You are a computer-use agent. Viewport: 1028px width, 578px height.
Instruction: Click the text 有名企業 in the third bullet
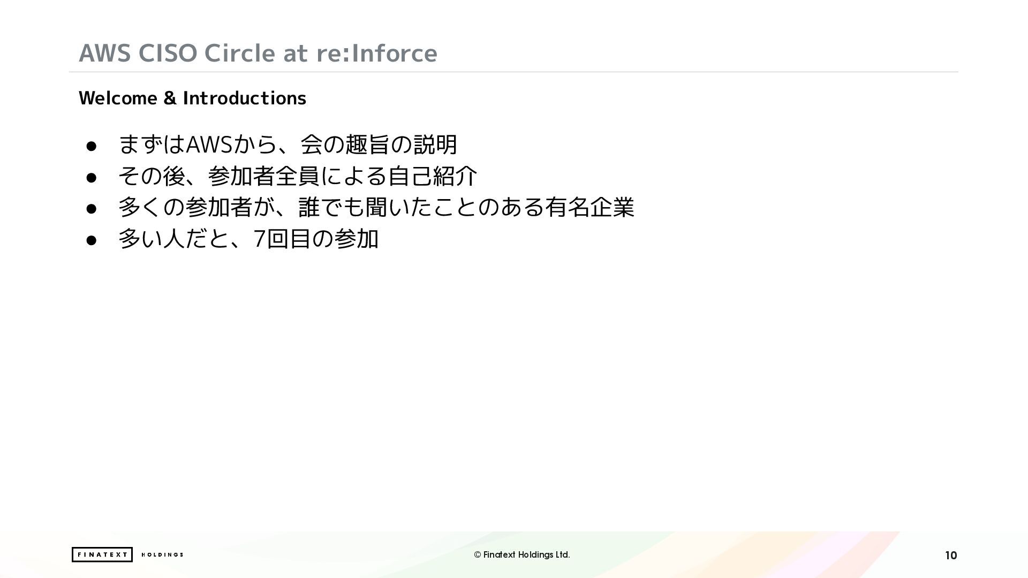pos(589,207)
